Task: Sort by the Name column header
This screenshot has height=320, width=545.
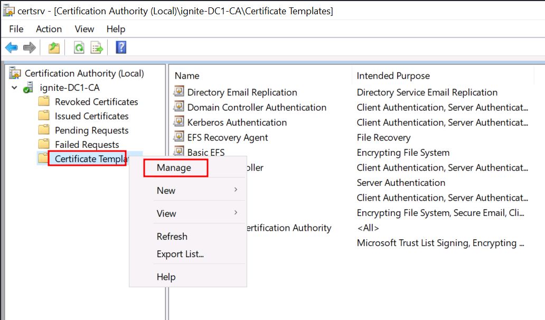Action: click(x=187, y=76)
